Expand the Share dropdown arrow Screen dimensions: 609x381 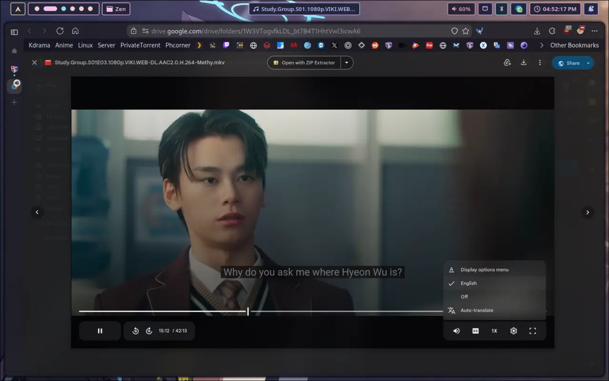coord(589,63)
